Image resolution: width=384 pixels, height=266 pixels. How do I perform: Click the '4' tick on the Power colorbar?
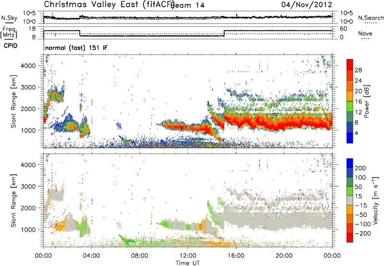tap(356, 133)
